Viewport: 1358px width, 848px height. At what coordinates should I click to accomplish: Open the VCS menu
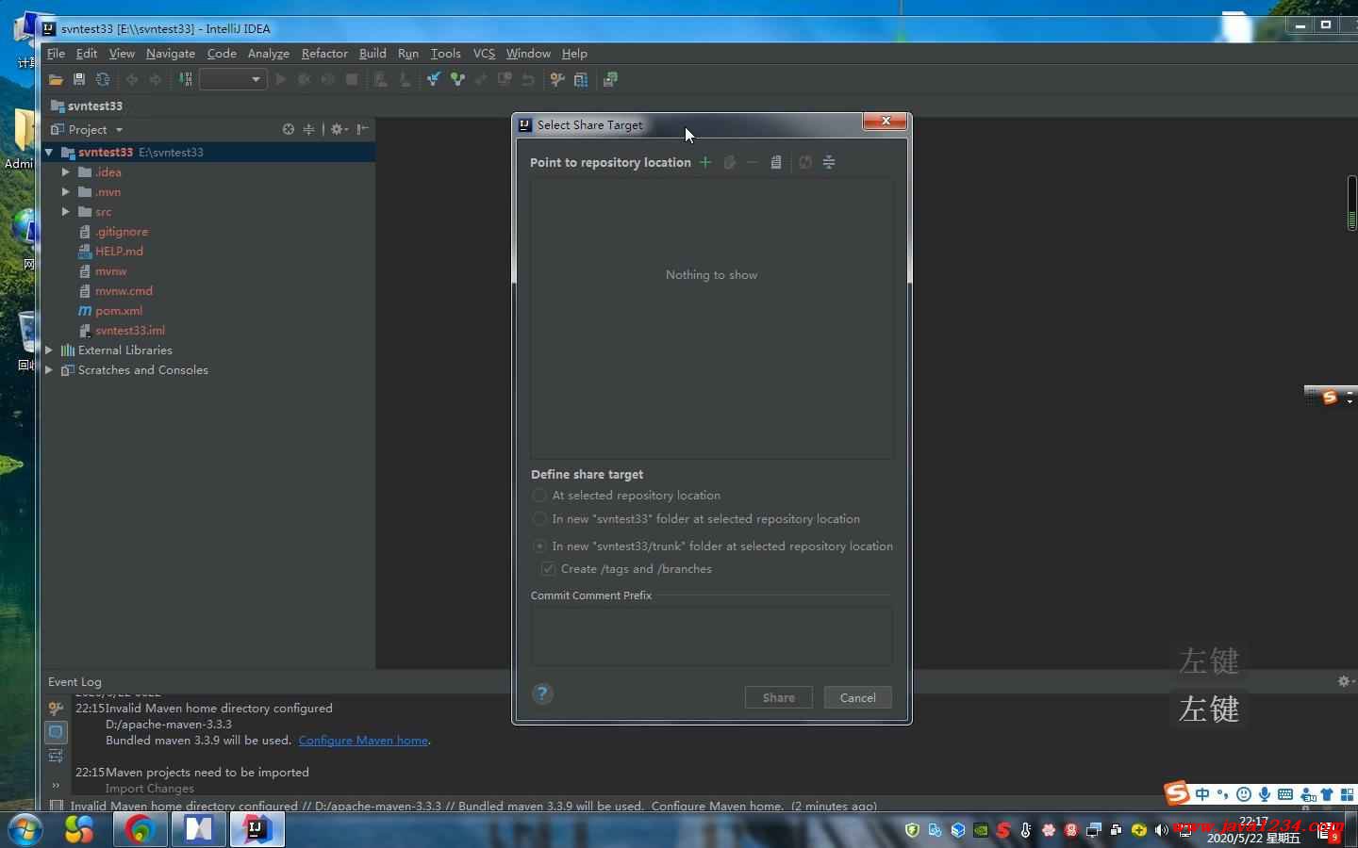(x=484, y=54)
